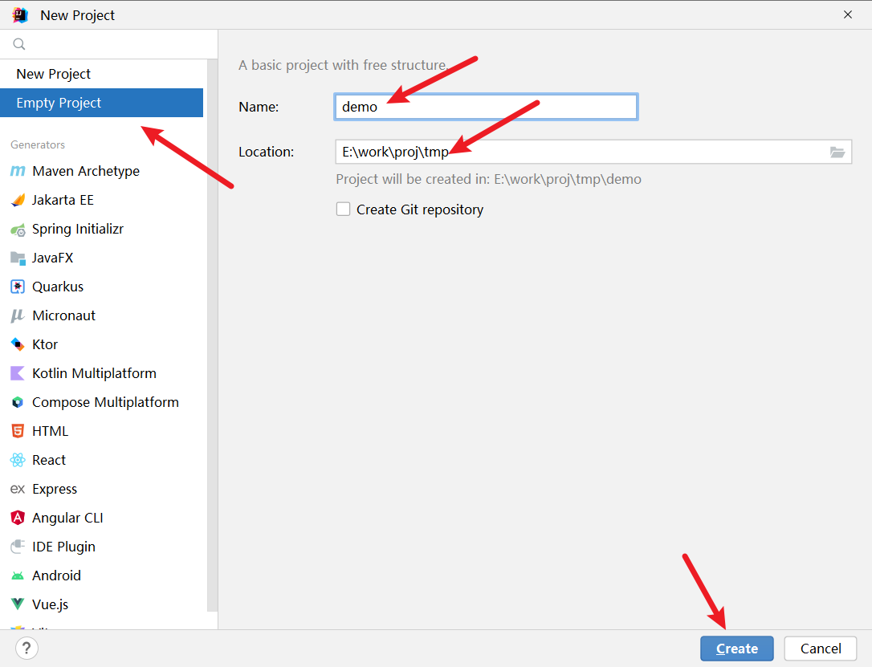Choose the Jakarta EE generator
This screenshot has height=667, width=872.
[101, 200]
